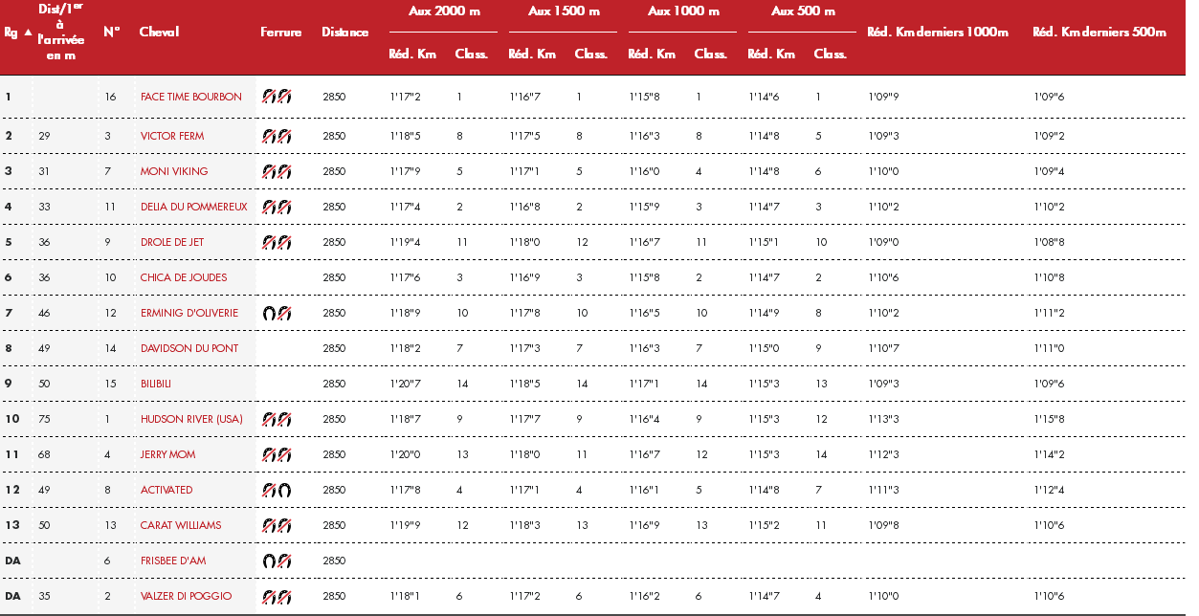Click Réd. Km header under Aux 2000 m
Viewport: 1199px width, 616px height.
click(x=412, y=54)
